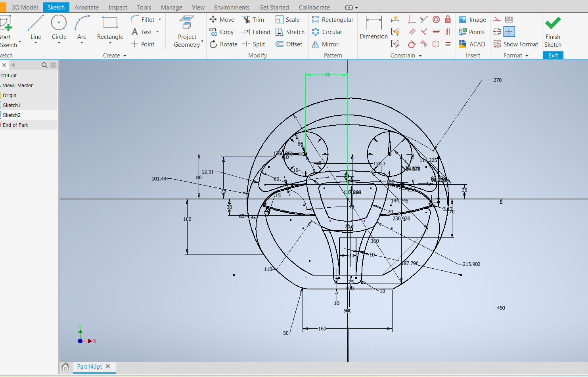Select Sketch1 in the model browser
Image resolution: width=588 pixels, height=377 pixels.
tap(11, 105)
